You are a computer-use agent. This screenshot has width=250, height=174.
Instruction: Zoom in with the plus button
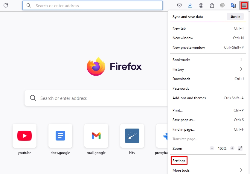(x=232, y=148)
